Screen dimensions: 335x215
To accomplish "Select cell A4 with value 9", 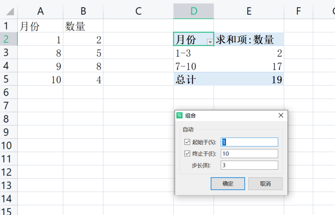I will coord(40,66).
